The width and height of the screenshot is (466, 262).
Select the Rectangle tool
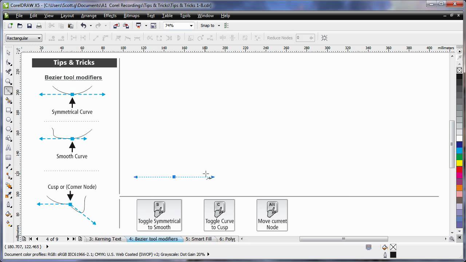click(9, 110)
